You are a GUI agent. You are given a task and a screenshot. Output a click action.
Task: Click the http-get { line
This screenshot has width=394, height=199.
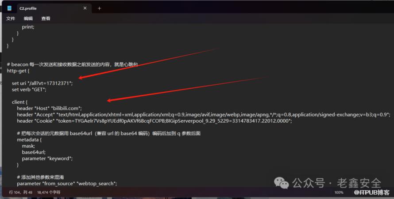coord(18,71)
